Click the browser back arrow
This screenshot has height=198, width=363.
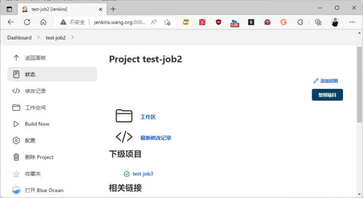point(11,22)
